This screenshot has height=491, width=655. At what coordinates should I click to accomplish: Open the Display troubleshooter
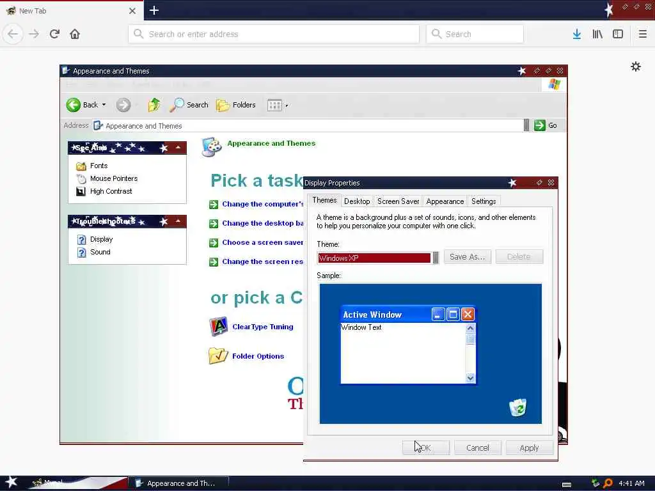pos(102,239)
